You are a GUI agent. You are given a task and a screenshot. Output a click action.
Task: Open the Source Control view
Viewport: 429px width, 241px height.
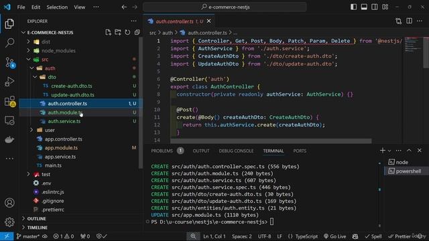(x=10, y=62)
